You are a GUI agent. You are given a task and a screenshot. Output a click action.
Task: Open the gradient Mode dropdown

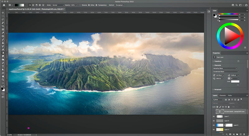[x=58, y=5]
